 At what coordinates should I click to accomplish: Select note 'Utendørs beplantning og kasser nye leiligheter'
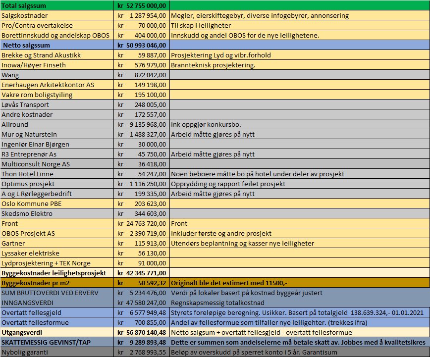click(x=242, y=244)
